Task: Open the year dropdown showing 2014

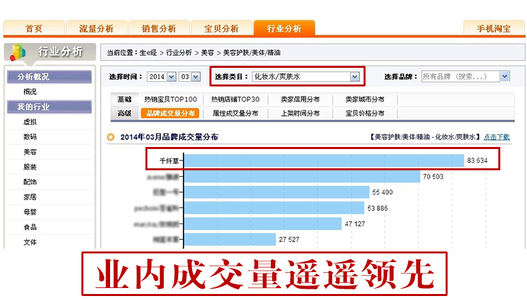Action: click(161, 76)
